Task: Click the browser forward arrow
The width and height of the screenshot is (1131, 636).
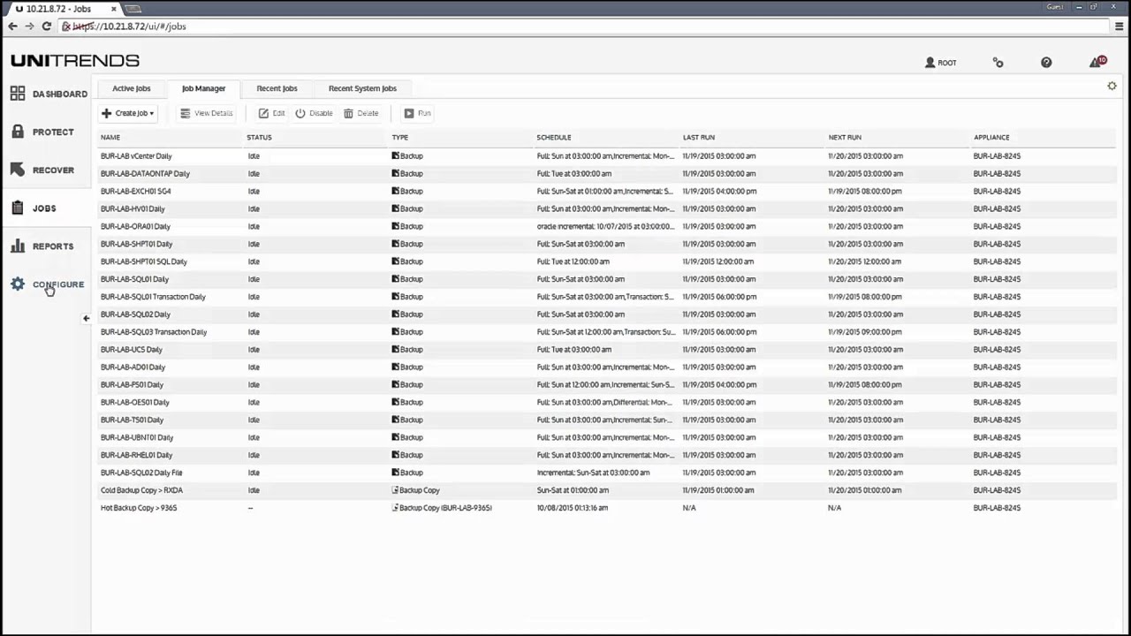Action: click(29, 26)
